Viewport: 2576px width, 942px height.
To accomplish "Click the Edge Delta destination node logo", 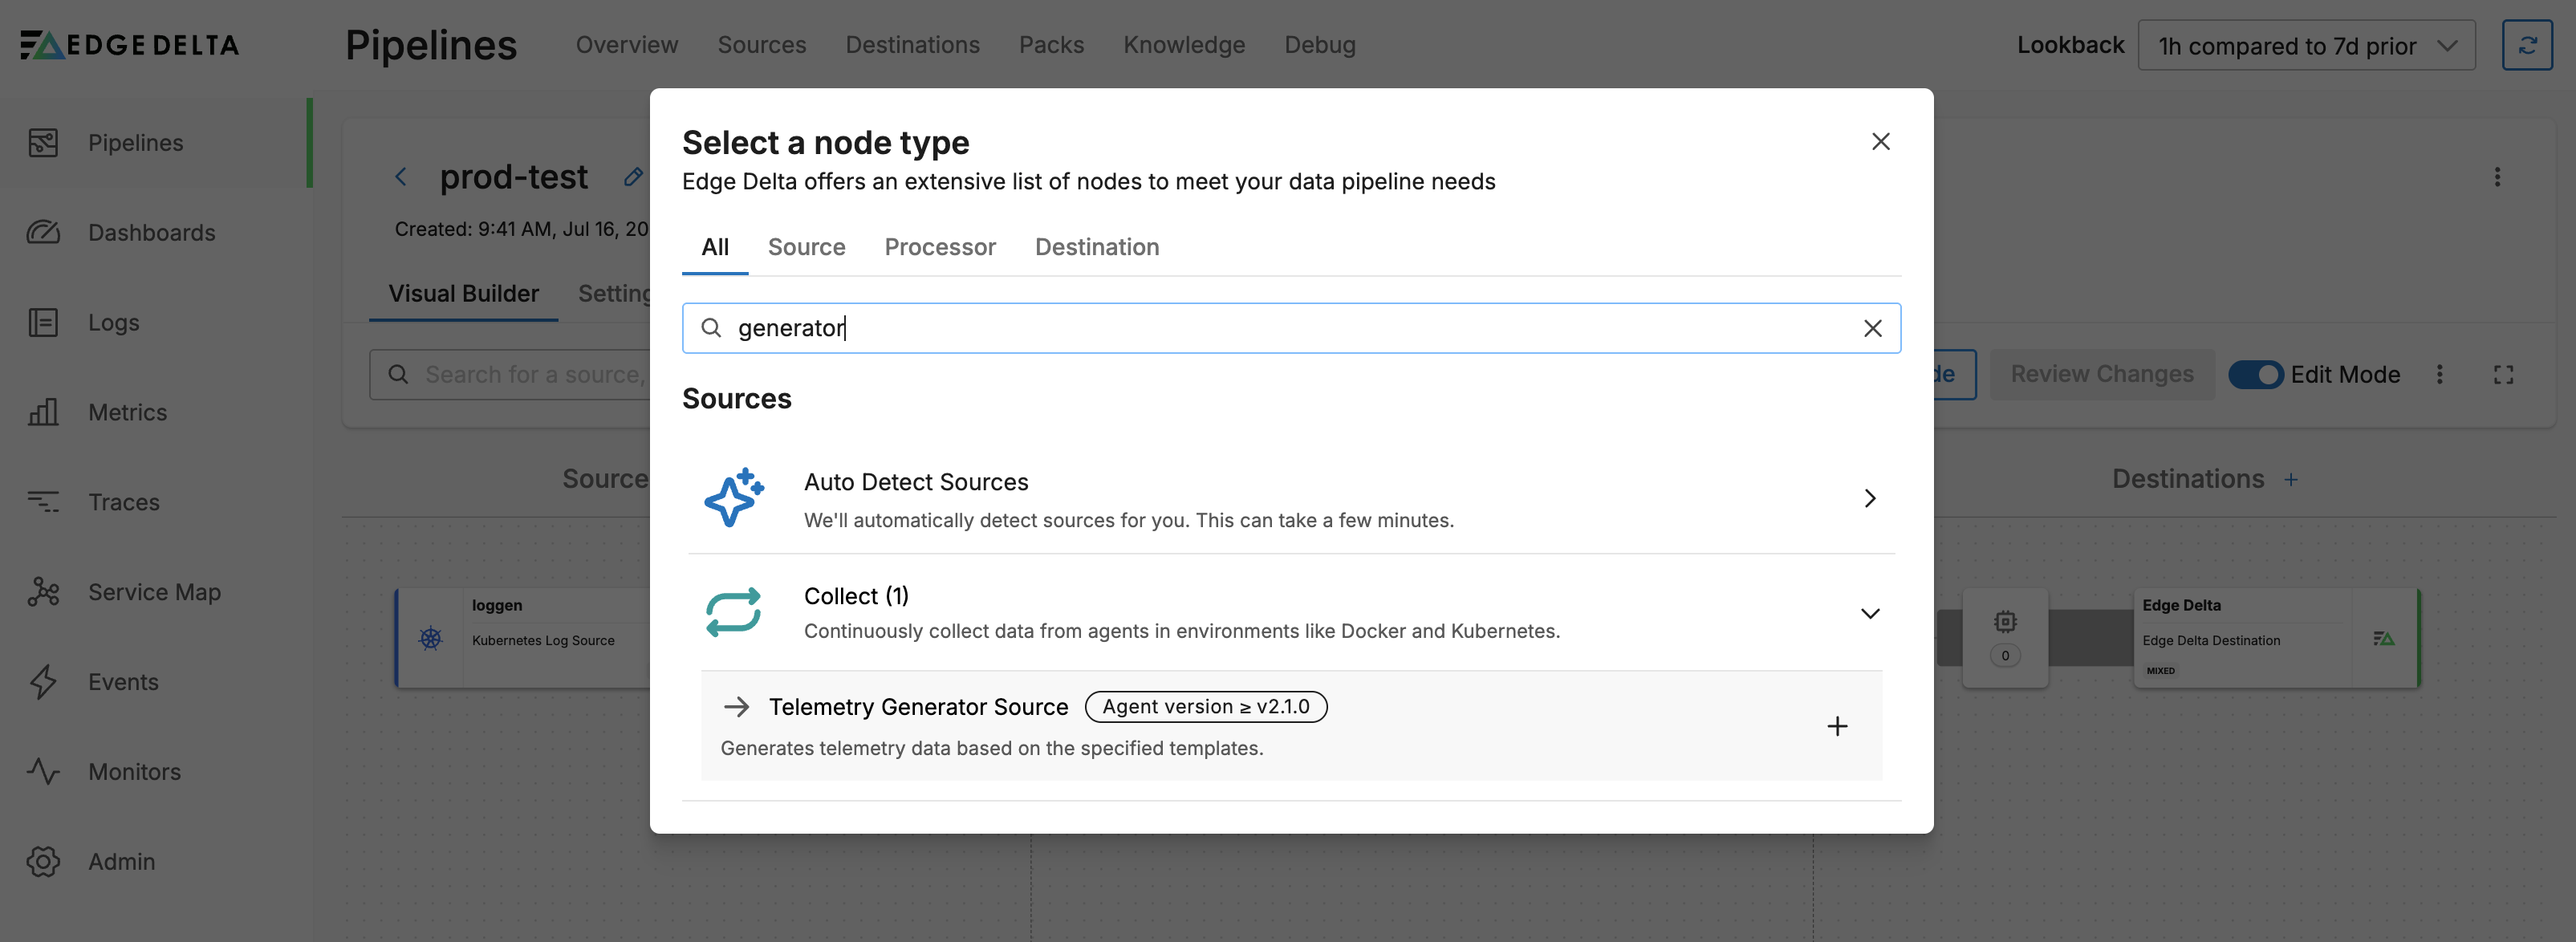I will tap(2383, 638).
